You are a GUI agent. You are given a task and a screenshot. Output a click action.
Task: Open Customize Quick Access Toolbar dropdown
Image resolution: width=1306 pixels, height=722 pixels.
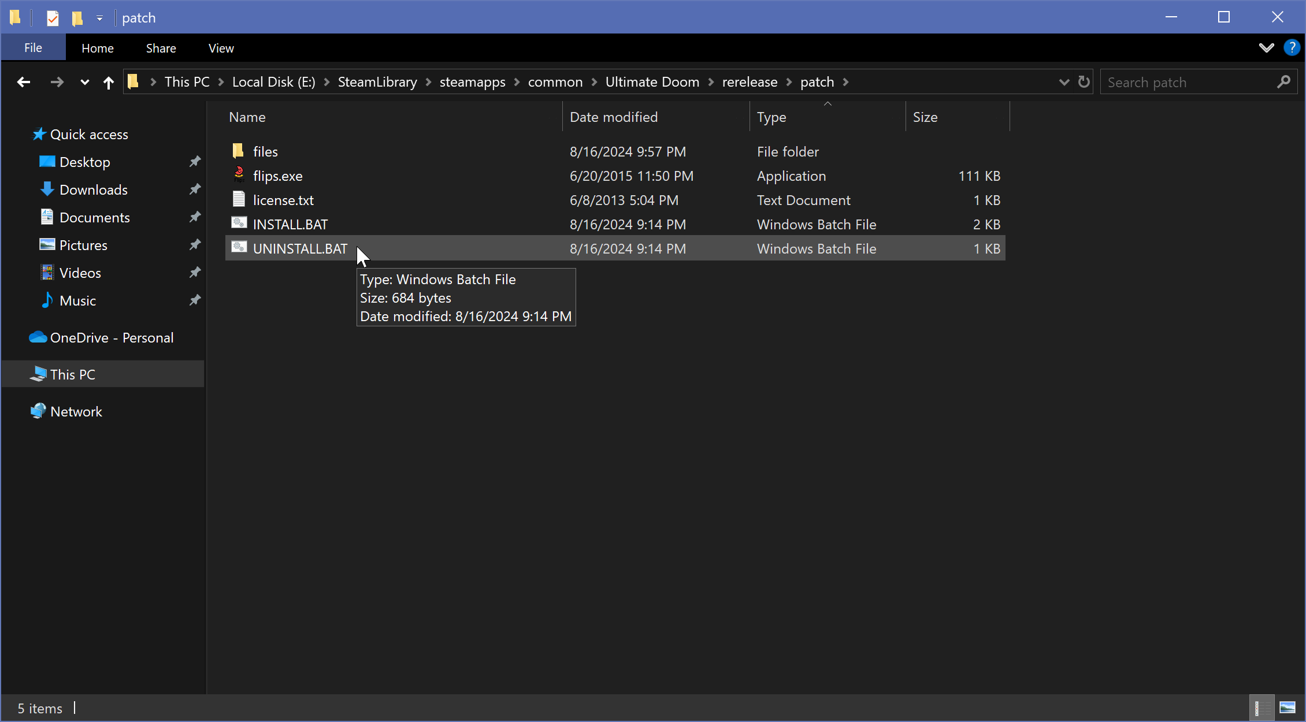(x=99, y=18)
